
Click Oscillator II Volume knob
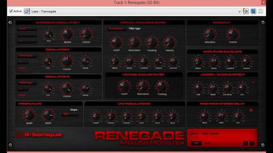click(x=67, y=61)
